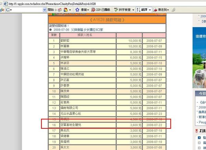Click the amount 3,600 元
Image resolution: width=206 pixels, height=150 pixels.
tap(136, 125)
